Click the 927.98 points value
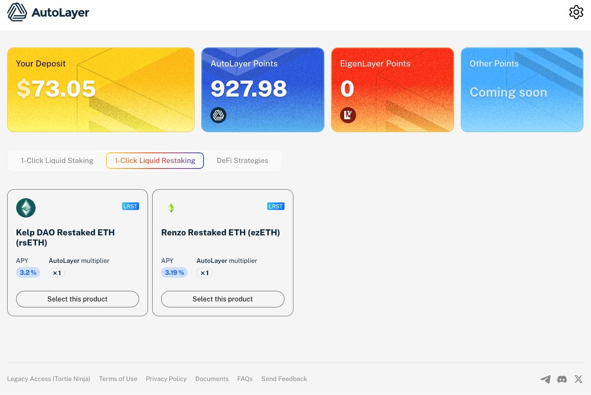The height and width of the screenshot is (395, 591). point(249,89)
